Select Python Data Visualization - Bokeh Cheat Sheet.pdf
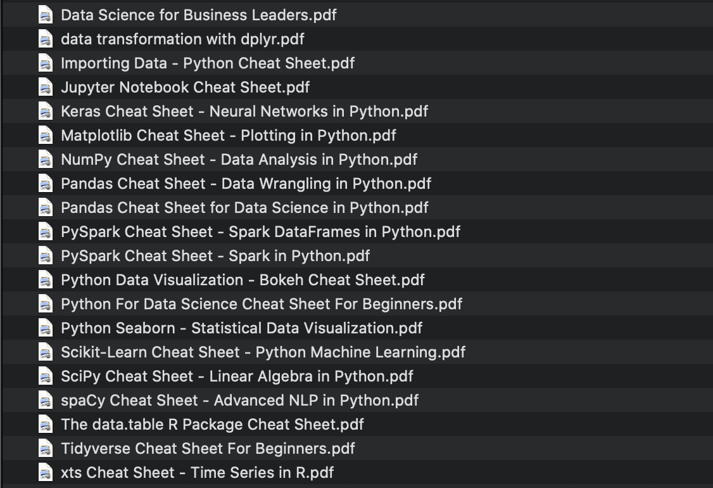Image resolution: width=713 pixels, height=488 pixels. tap(243, 279)
